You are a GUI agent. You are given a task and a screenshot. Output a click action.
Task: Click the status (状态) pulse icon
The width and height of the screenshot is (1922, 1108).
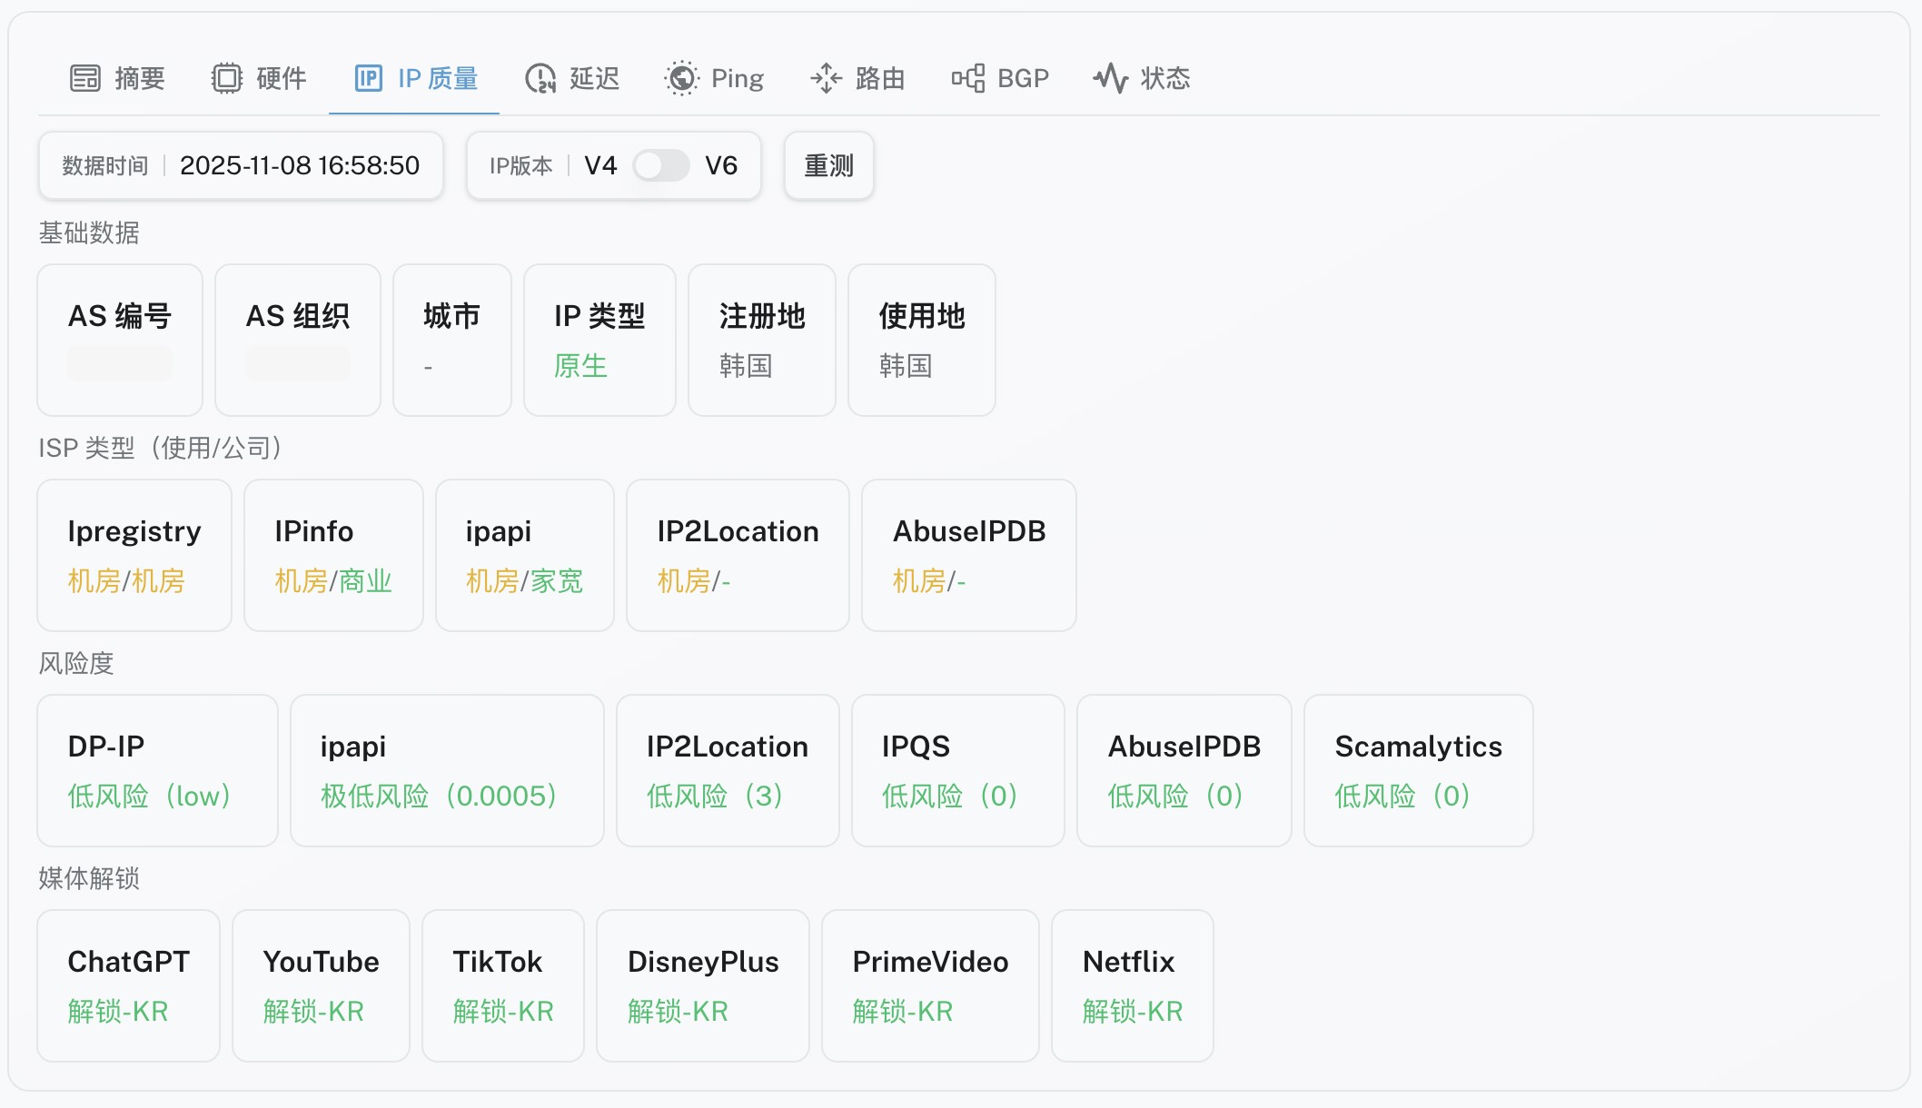(1110, 78)
